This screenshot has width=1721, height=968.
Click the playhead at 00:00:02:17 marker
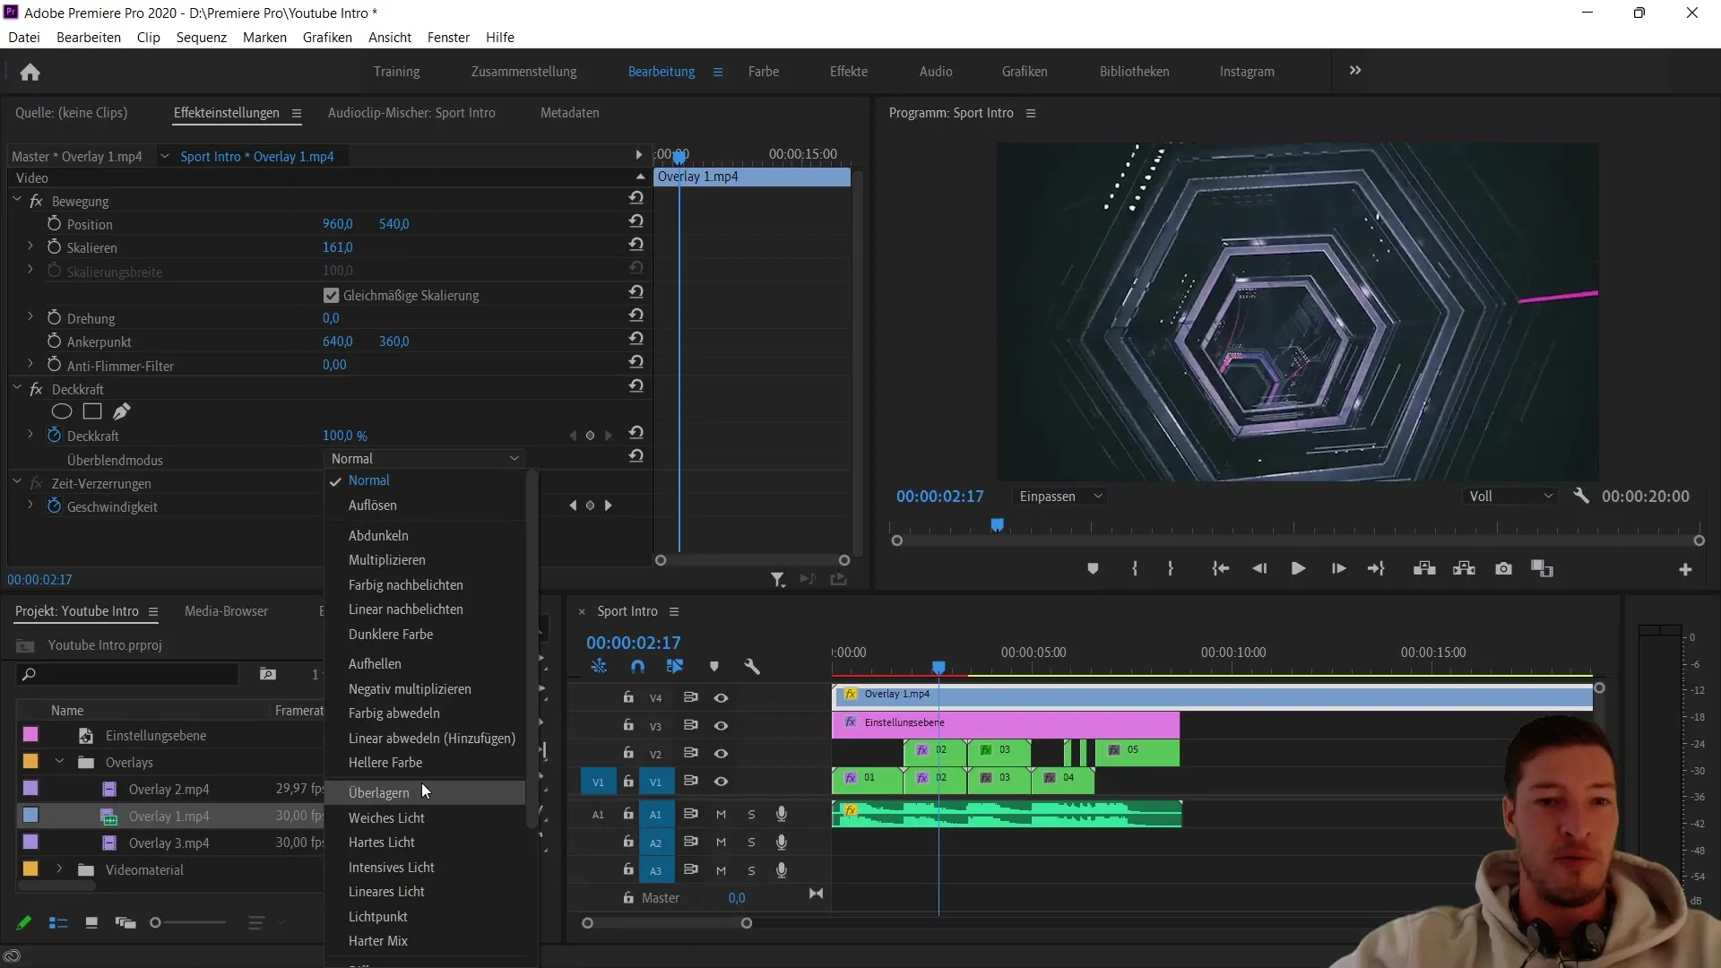click(x=938, y=667)
